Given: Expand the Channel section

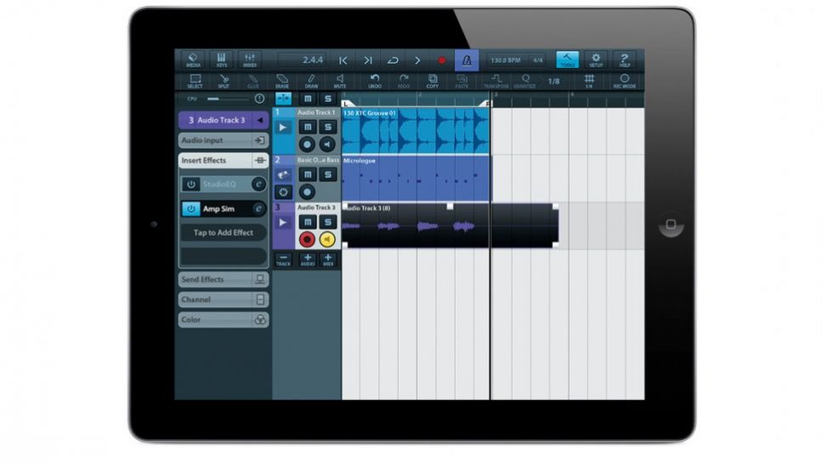Looking at the screenshot, I should [224, 300].
